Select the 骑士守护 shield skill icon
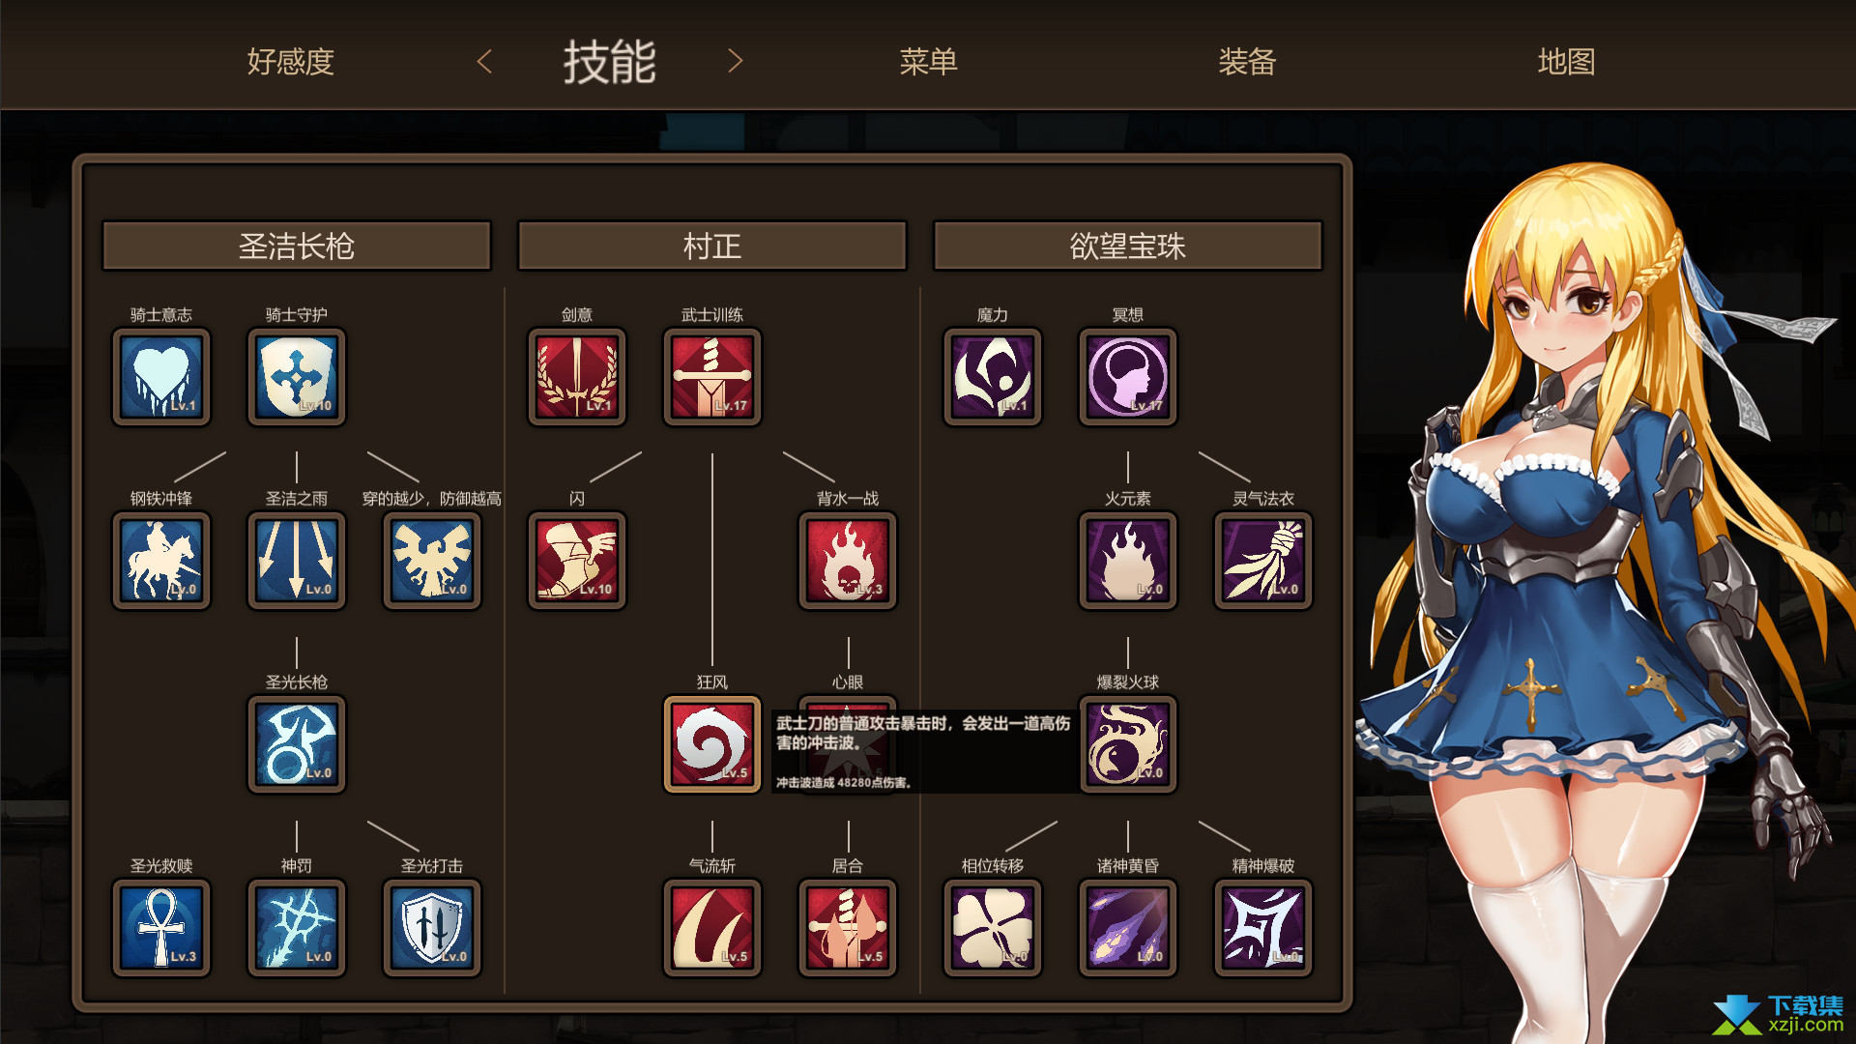 point(297,377)
